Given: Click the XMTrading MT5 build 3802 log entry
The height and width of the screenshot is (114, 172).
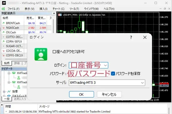Looking at the screenshot, I should pyautogui.click(x=74, y=112).
